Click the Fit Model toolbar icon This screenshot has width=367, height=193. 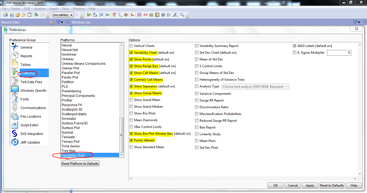pyautogui.click(x=107, y=15)
